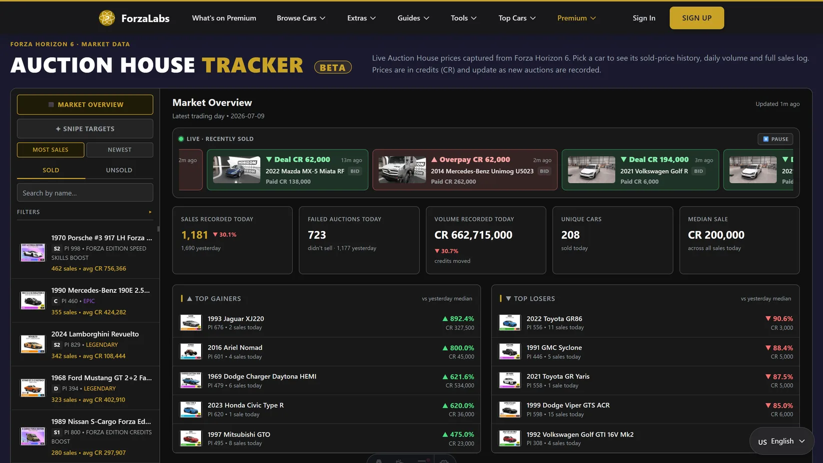Select the Sold tab
This screenshot has width=823, height=463.
point(51,170)
